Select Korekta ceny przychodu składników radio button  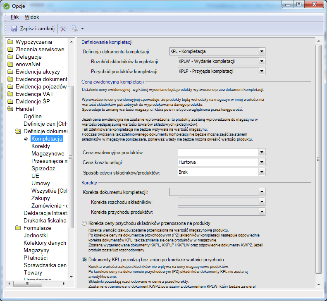point(84,223)
